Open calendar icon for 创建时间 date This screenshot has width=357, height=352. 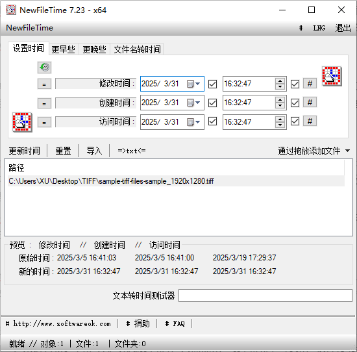point(190,103)
